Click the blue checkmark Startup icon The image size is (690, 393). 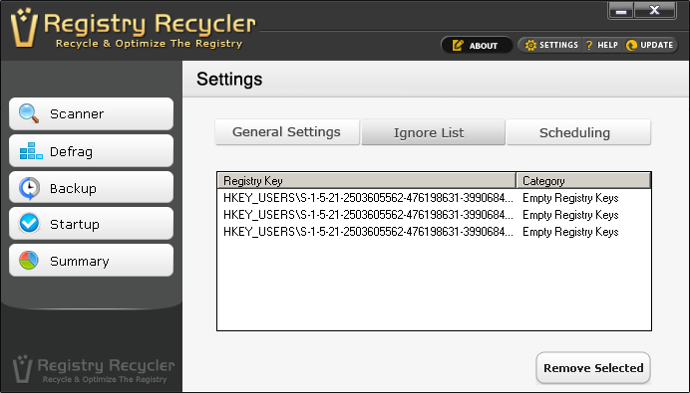(x=29, y=224)
